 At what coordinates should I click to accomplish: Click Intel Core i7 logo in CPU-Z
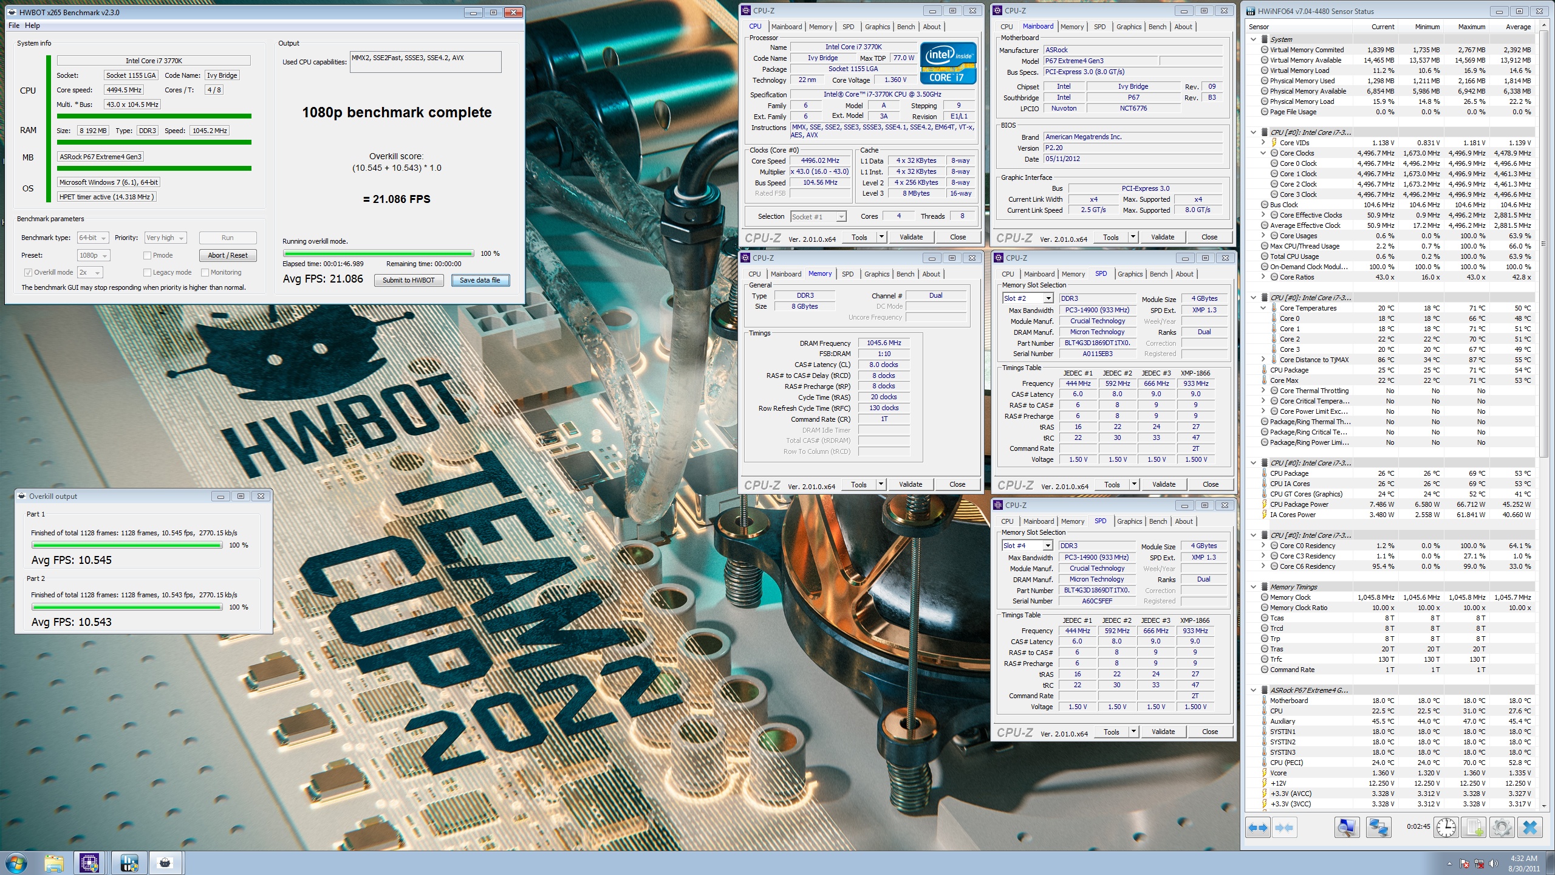click(948, 63)
